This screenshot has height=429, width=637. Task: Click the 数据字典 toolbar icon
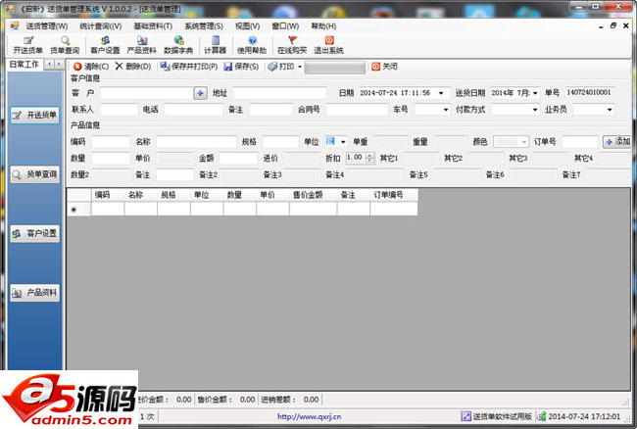pos(178,44)
